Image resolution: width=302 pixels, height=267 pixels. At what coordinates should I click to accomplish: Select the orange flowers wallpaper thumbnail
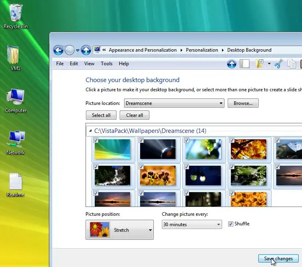(158, 176)
